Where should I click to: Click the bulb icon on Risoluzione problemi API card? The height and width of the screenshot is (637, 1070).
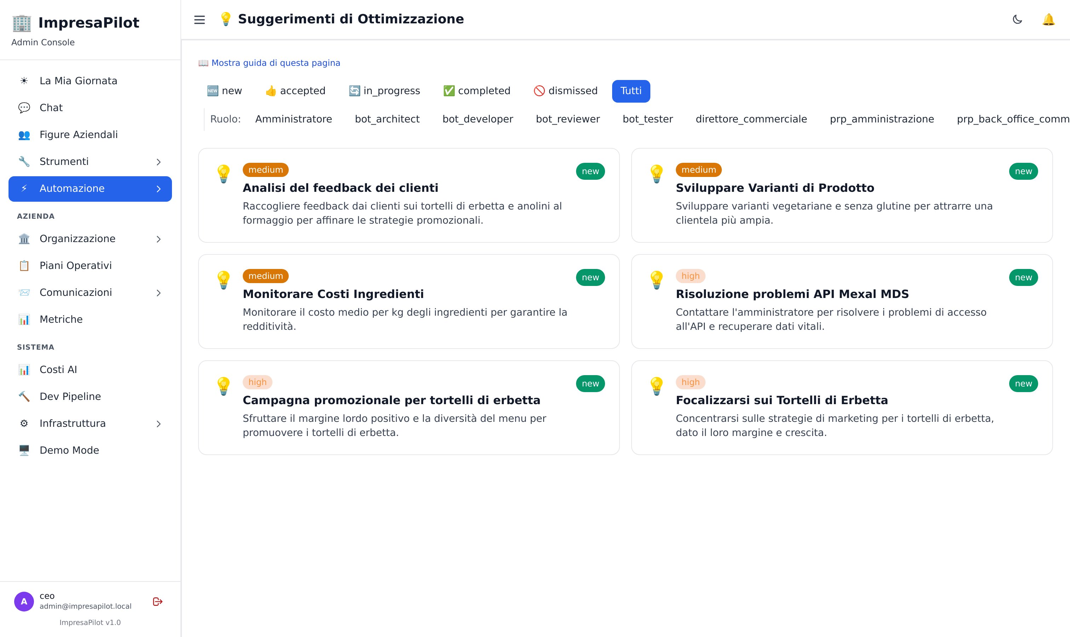click(657, 280)
